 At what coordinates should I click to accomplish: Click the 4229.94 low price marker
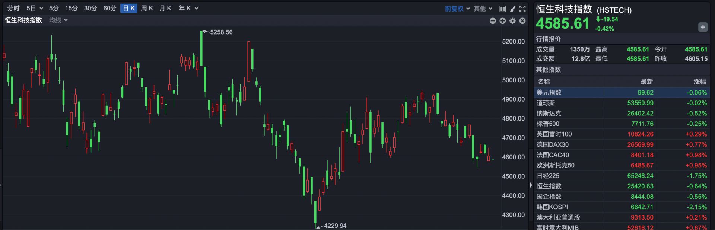[335, 226]
